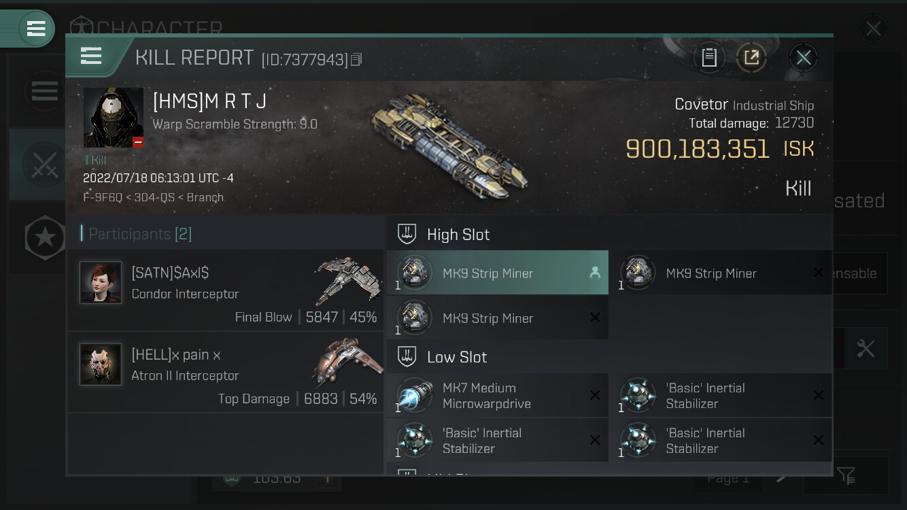907x510 pixels.
Task: Open the [HELL]x pain x participant entry
Action: [226, 372]
